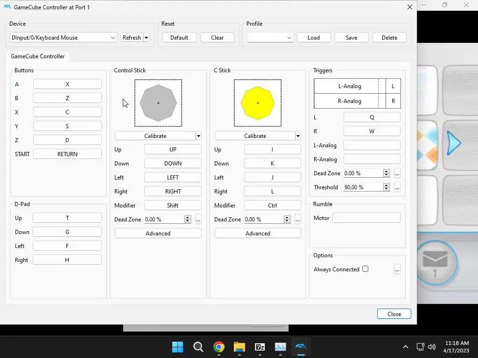Rebind trigger R mapped to W
478x358 pixels.
point(372,131)
